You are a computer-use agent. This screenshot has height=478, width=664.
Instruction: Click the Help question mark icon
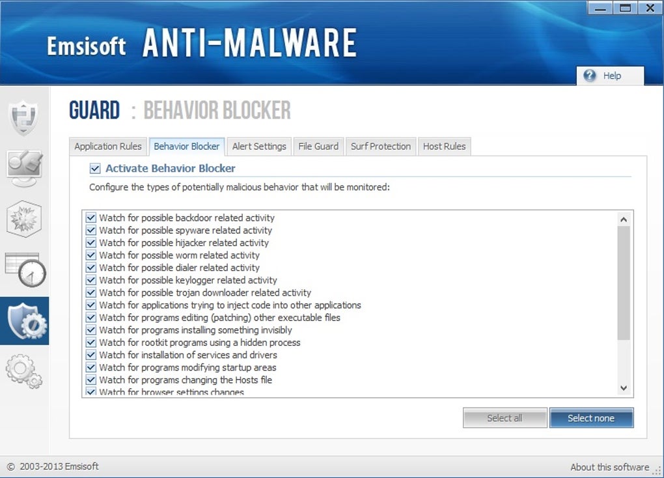click(x=590, y=76)
